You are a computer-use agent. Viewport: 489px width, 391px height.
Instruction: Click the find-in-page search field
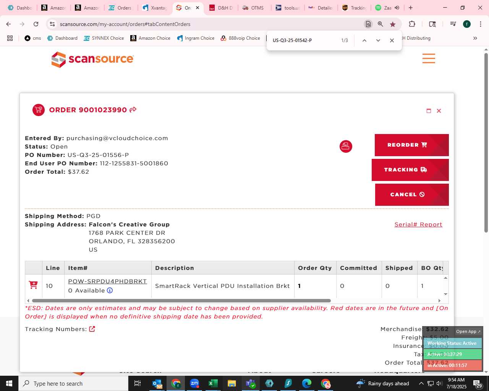[x=304, y=40]
